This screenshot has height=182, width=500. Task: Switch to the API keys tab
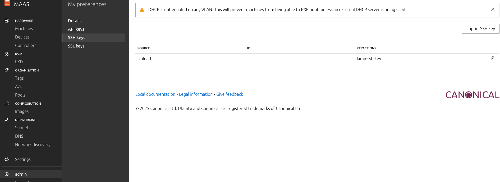click(x=76, y=29)
